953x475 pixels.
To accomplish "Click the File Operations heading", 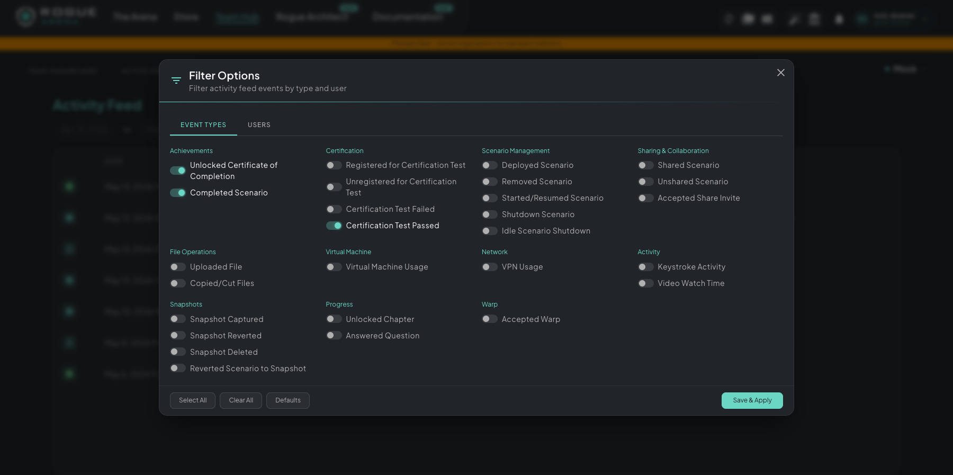I will (x=193, y=252).
